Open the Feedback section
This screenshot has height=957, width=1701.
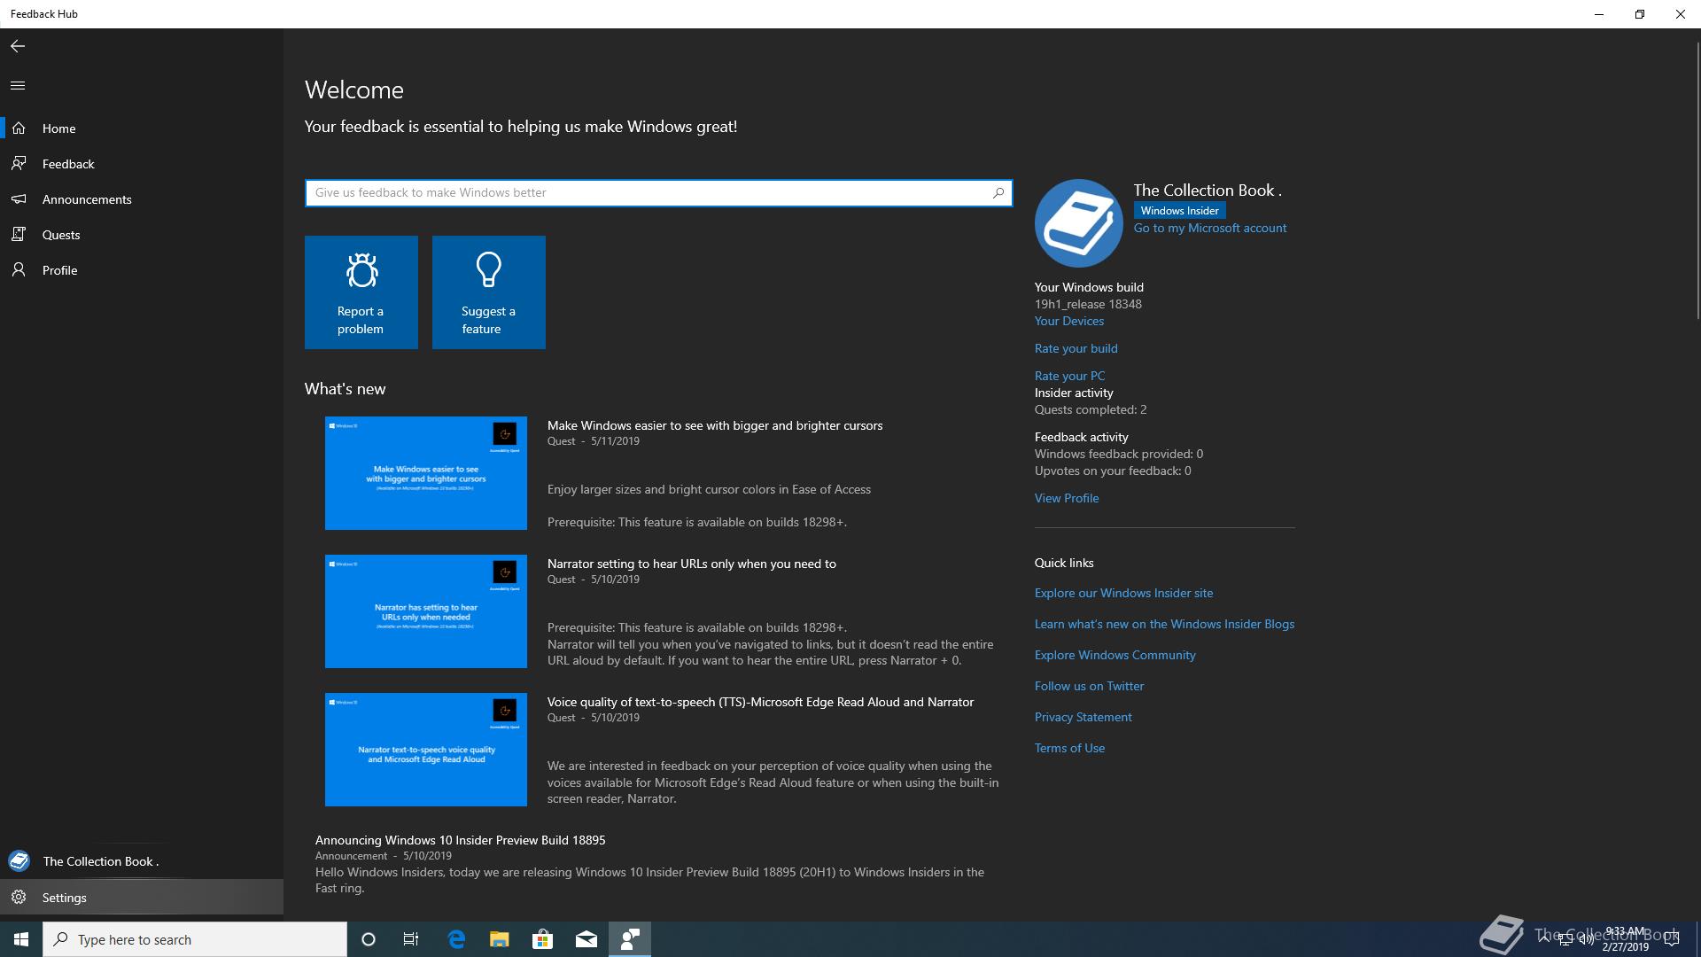coord(142,164)
